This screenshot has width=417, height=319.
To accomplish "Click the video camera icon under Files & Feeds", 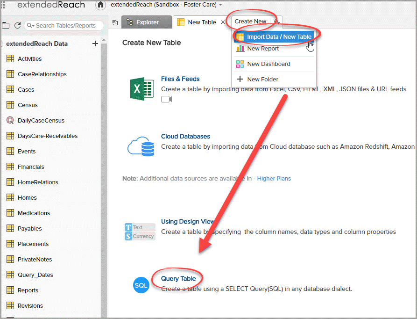I will [167, 99].
